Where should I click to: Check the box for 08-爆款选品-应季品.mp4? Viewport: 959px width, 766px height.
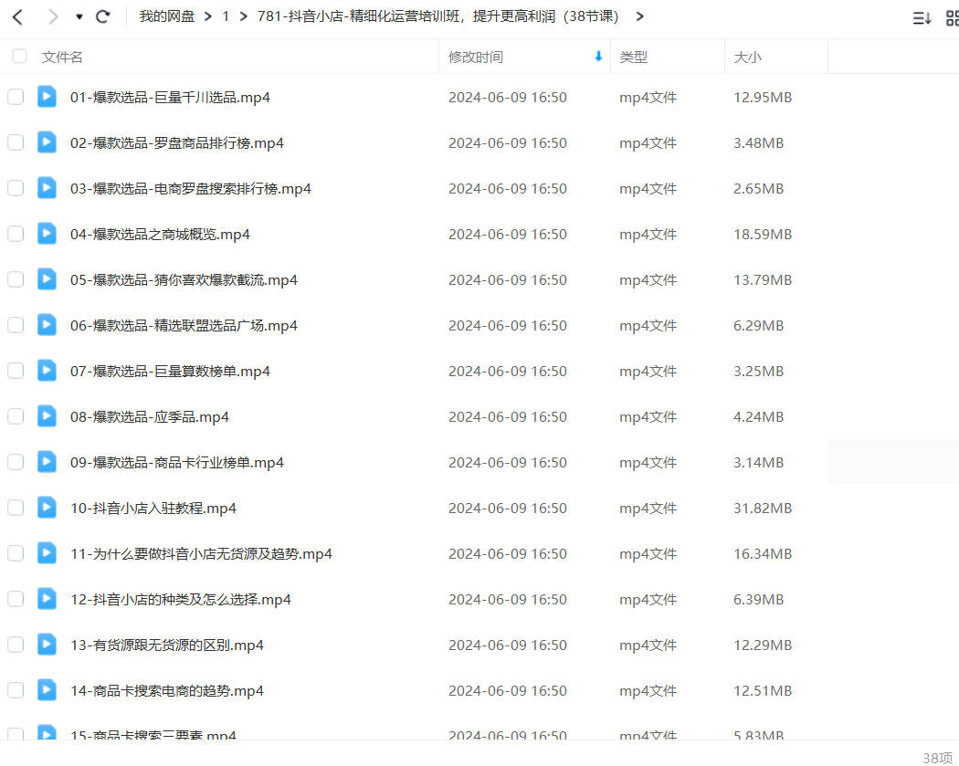click(x=16, y=416)
